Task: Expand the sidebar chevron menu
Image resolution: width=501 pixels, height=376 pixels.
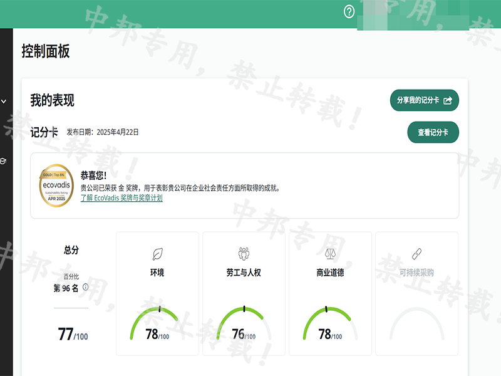Action: (x=4, y=101)
